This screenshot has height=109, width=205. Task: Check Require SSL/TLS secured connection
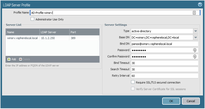133,82
